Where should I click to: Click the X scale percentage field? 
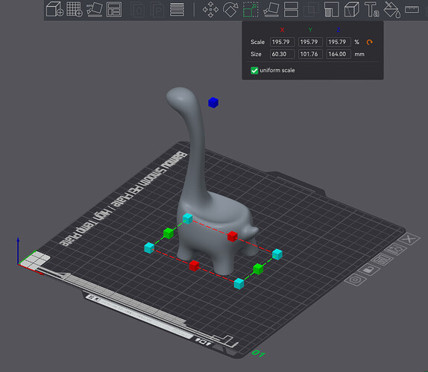point(282,42)
